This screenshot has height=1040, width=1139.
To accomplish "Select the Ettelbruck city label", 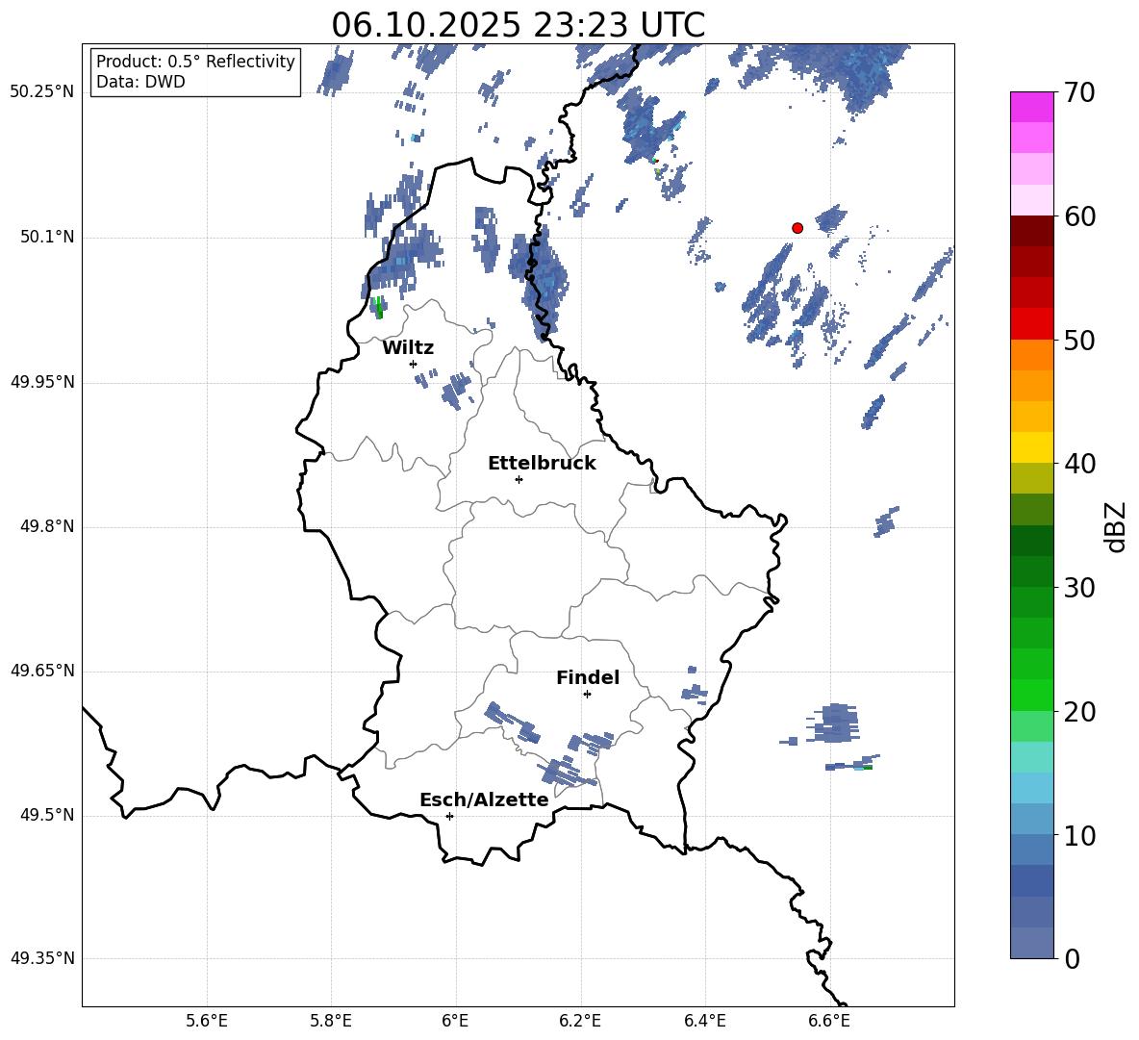I will coord(542,464).
